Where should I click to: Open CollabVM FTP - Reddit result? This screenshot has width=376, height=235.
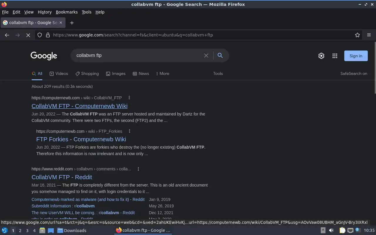coord(62,177)
